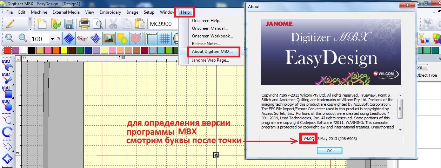Toggle rulers display icon

151,38
